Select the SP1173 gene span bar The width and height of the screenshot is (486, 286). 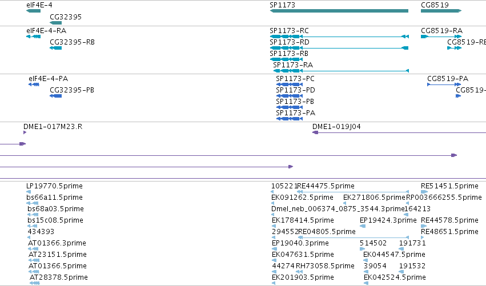(x=339, y=11)
